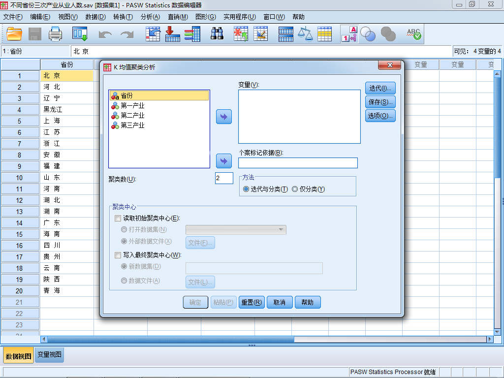The image size is (504, 378).
Task: Enable 写入最终聚类中心 checkbox
Action: point(118,255)
